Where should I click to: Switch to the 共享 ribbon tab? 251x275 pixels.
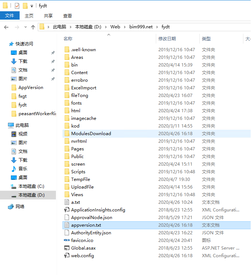[x=48, y=16]
